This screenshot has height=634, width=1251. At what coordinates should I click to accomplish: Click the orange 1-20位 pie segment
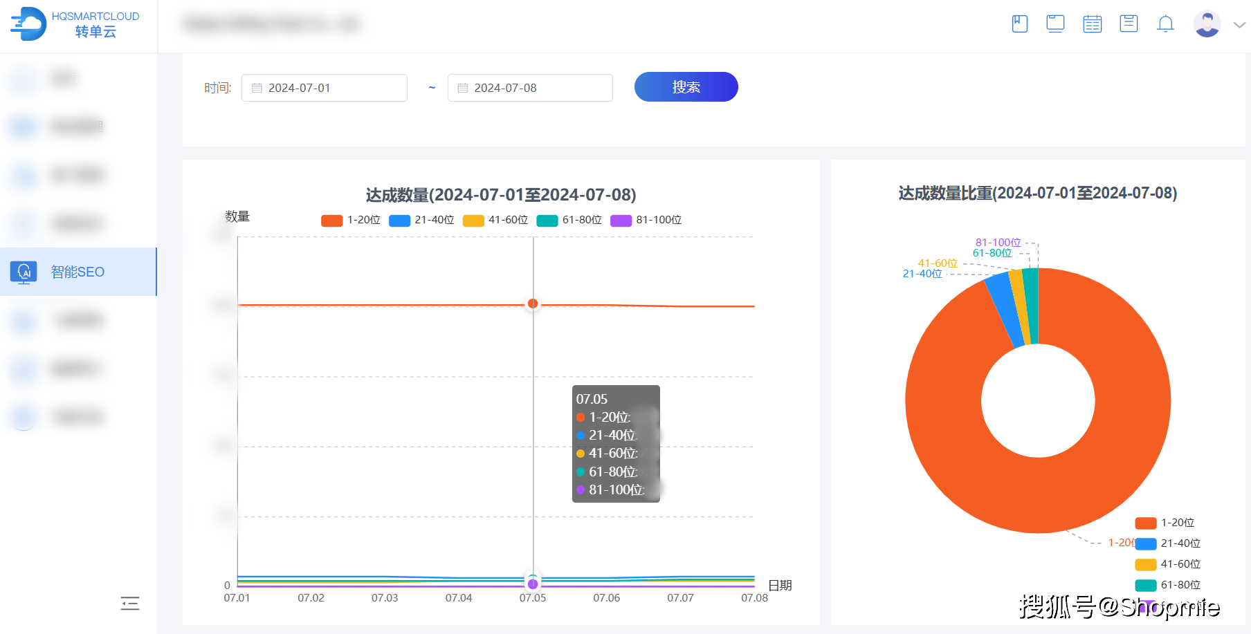tap(1038, 494)
